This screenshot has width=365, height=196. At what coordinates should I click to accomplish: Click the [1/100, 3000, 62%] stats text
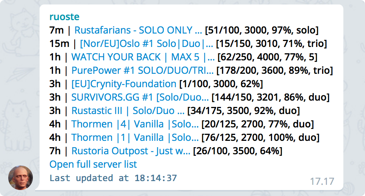[221, 84]
